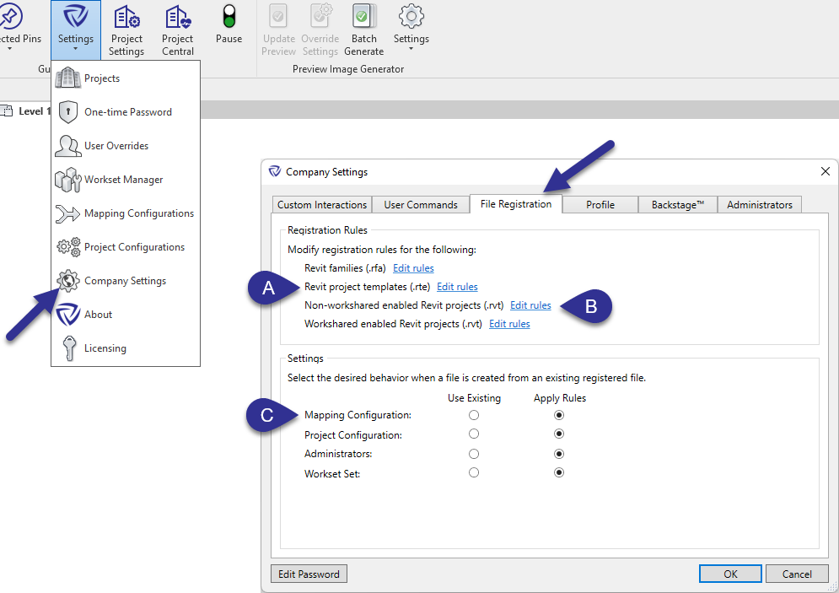Click OK in Company Settings dialog

point(730,574)
